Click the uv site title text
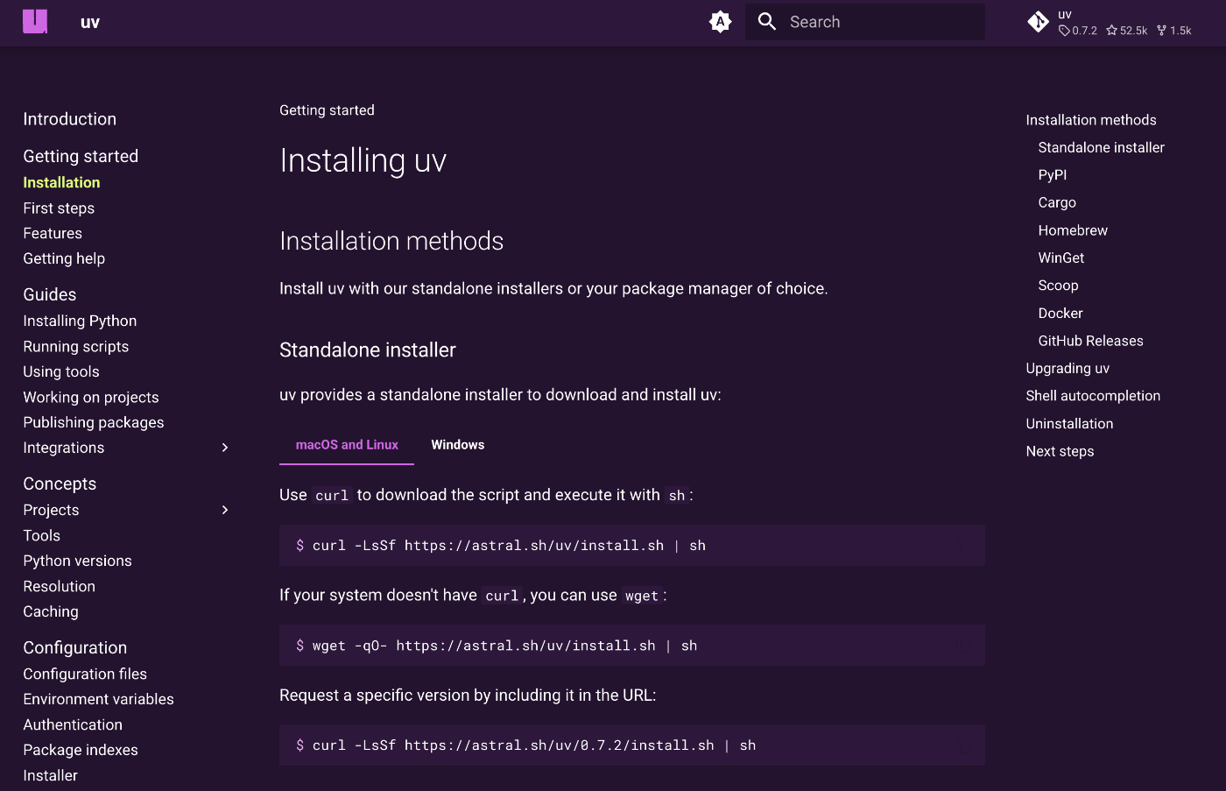 coord(90,23)
